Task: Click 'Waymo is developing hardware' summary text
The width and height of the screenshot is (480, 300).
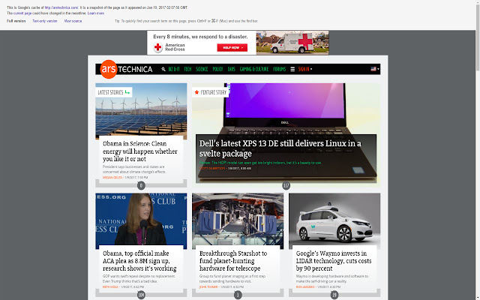Action: tap(332, 278)
